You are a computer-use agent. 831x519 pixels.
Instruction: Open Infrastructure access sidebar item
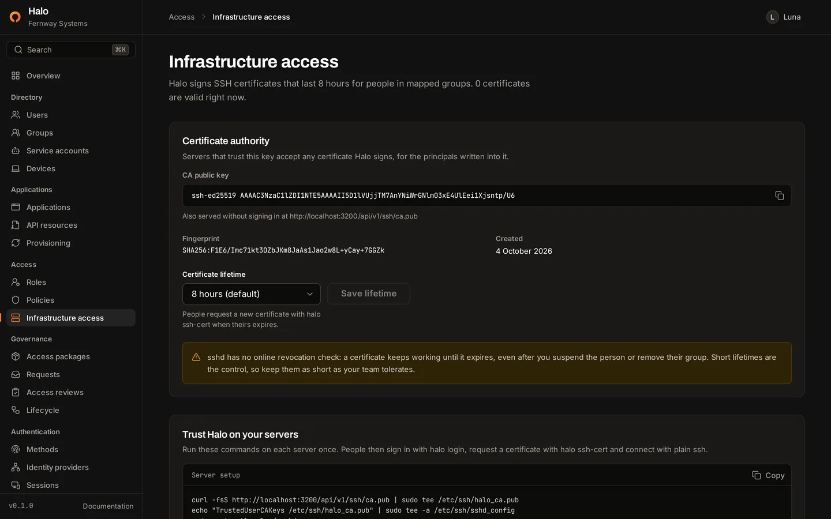click(71, 318)
